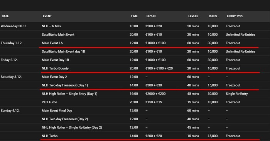Viewport: 270px width, 141px height.
Task: Select the €150 + €15 buy-in
Action: pyautogui.click(x=154, y=102)
